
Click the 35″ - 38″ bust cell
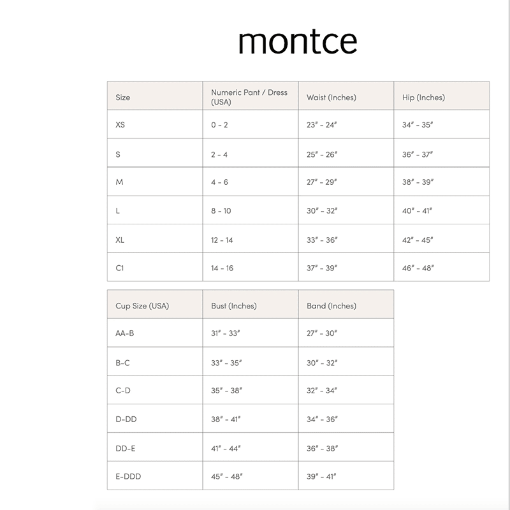(227, 391)
